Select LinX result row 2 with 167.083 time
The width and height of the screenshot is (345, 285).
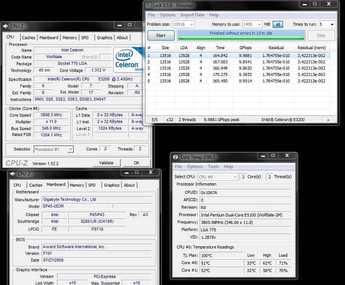[238, 62]
